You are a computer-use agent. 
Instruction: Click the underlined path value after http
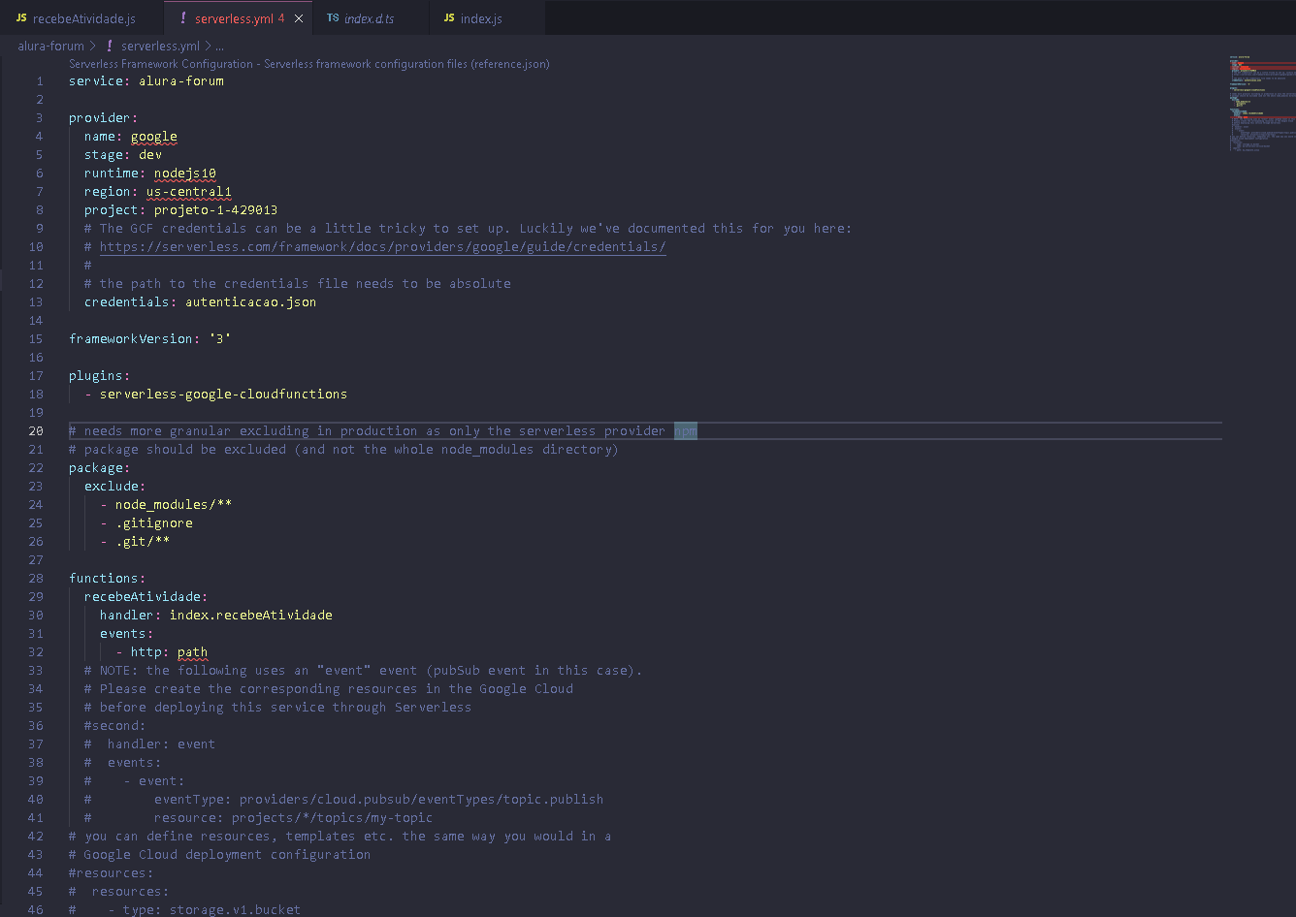193,652
